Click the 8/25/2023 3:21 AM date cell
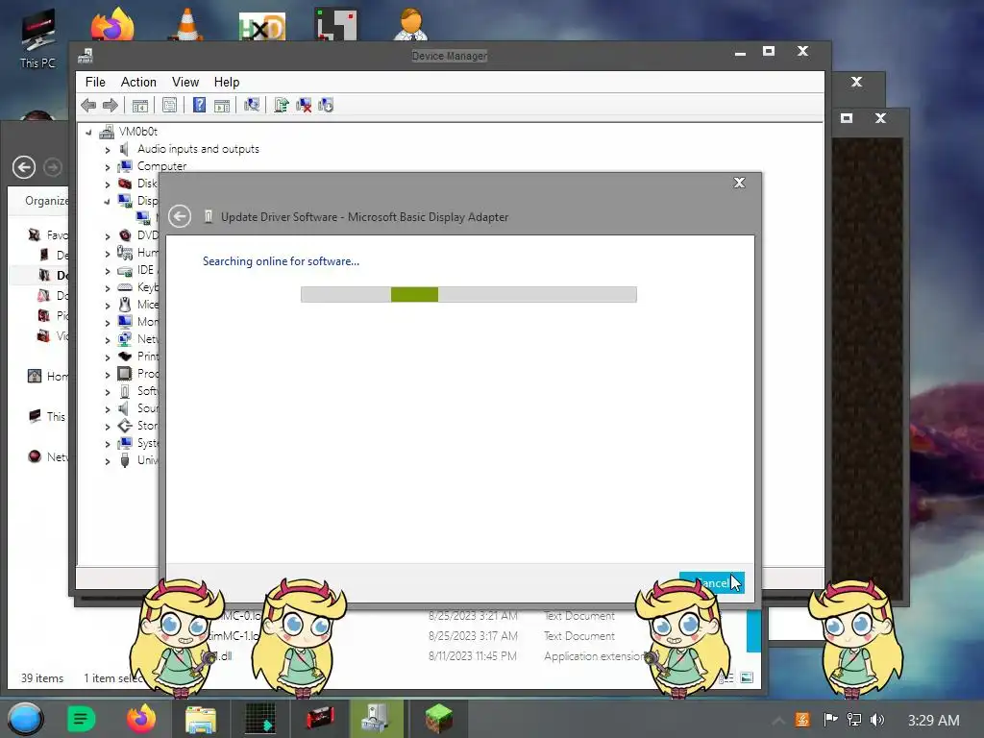 pyautogui.click(x=473, y=616)
